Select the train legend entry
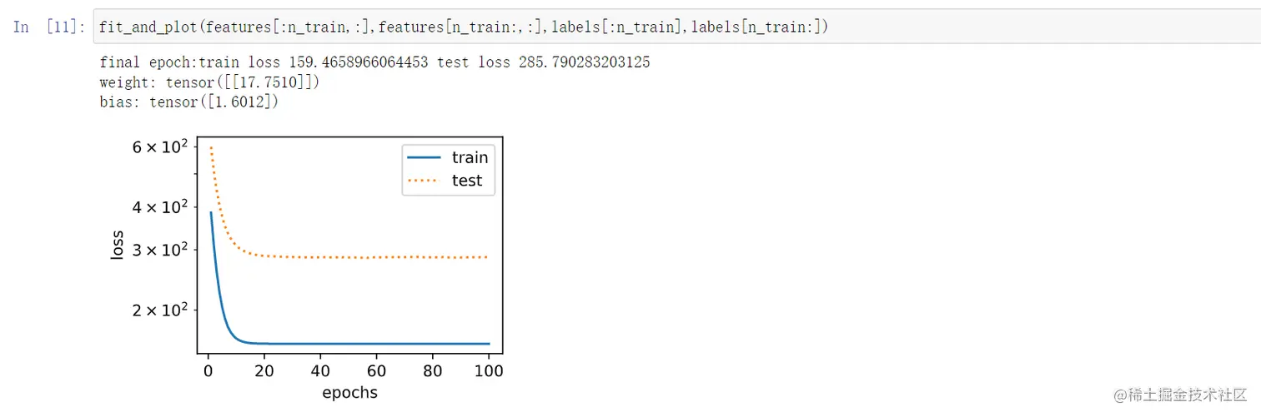1261x417 pixels. pos(448,157)
